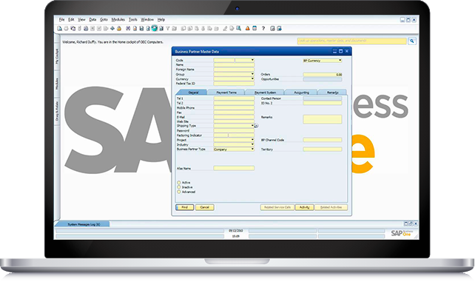Open the Code type dropdown
475x285 pixels.
(x=252, y=60)
